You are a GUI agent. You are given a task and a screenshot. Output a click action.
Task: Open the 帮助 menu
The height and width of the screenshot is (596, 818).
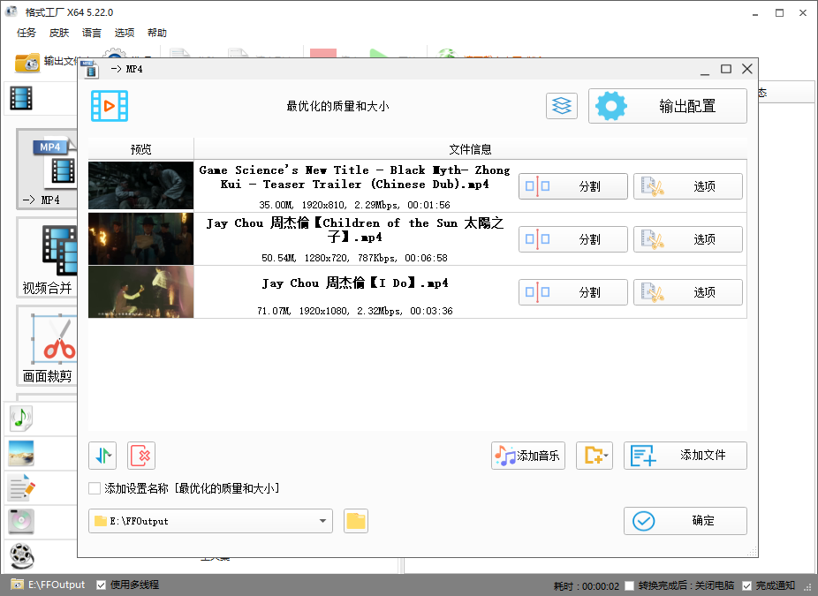(157, 33)
